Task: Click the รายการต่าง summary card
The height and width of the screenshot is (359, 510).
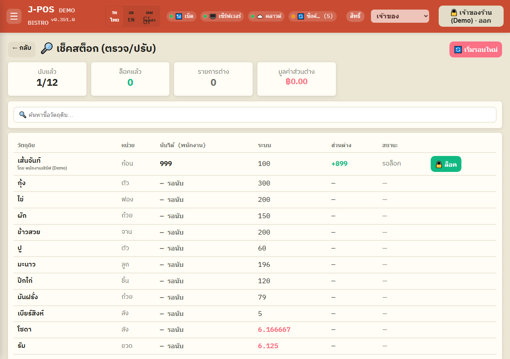Action: (213, 79)
